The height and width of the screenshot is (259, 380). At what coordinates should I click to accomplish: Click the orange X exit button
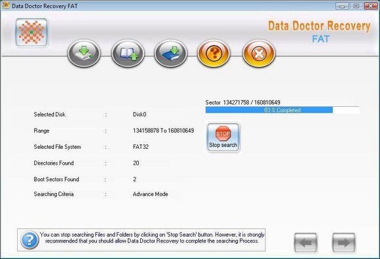click(259, 53)
